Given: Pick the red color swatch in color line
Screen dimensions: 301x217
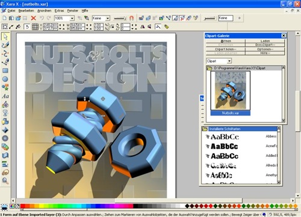Looking at the screenshot, I should click(x=23, y=206).
